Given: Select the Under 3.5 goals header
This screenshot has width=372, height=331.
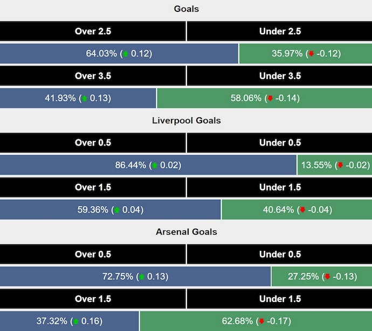Looking at the screenshot, I should click(279, 76).
